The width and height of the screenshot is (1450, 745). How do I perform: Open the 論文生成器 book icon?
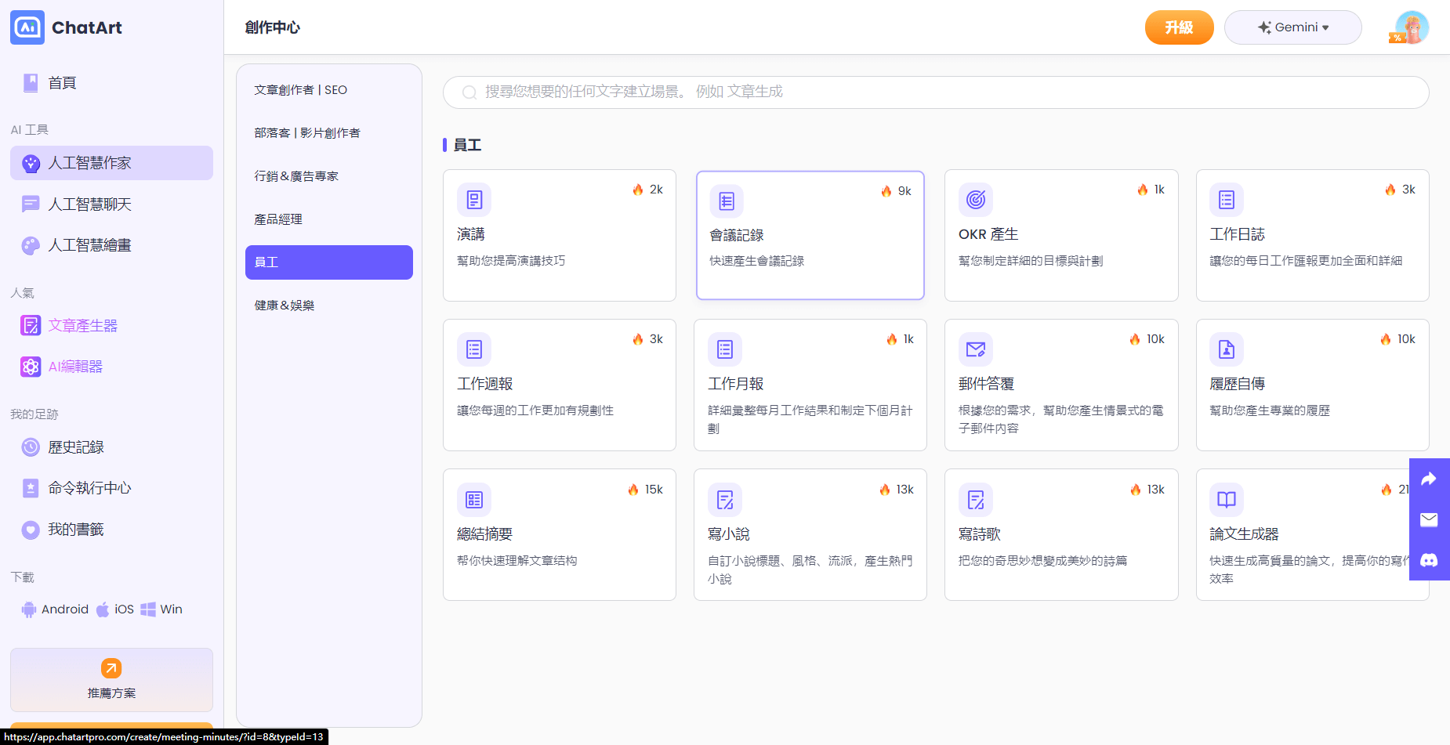[x=1227, y=500]
